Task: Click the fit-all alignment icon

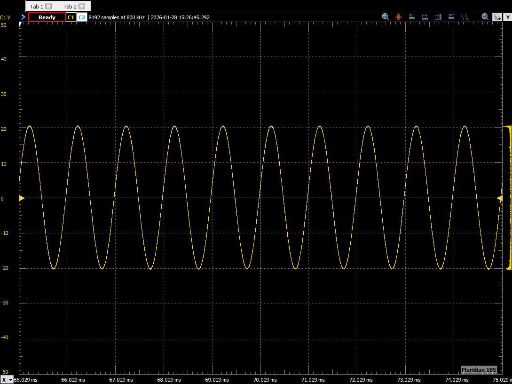Action: point(451,16)
